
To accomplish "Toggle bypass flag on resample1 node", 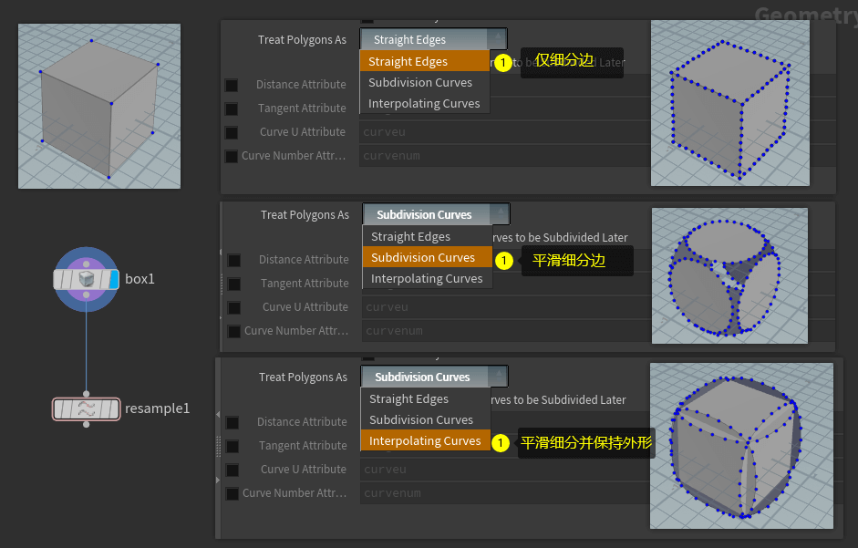I will 59,408.
